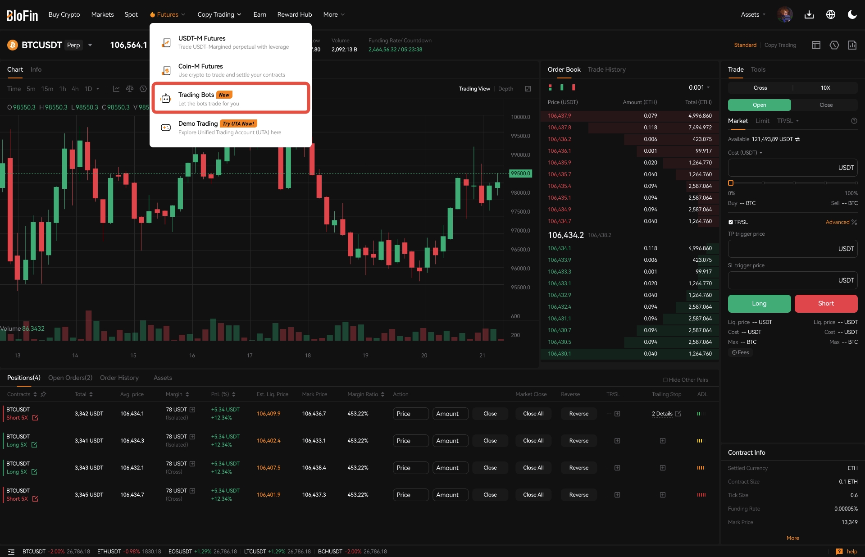Open the contract details report icon top right
Viewport: 865px width, 557px height.
852,45
